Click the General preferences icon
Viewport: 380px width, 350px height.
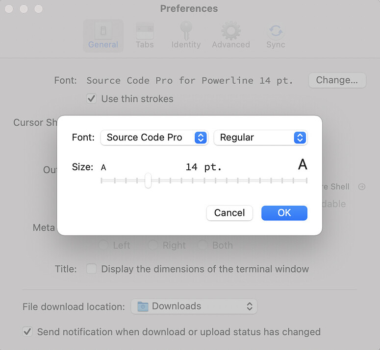103,31
